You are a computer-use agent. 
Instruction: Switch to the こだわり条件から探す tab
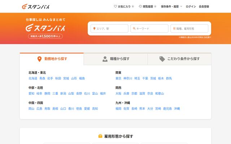pyautogui.click(x=179, y=59)
